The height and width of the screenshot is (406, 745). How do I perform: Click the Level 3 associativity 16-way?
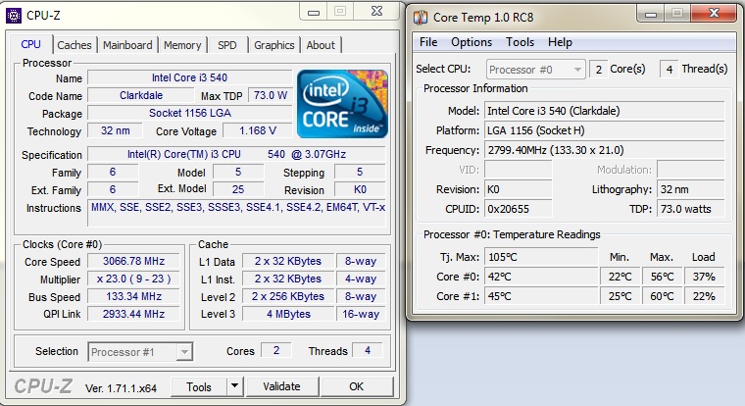[361, 314]
